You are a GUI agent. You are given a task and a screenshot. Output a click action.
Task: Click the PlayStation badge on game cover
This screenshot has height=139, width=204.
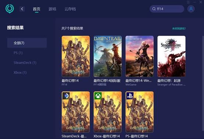point(130,96)
